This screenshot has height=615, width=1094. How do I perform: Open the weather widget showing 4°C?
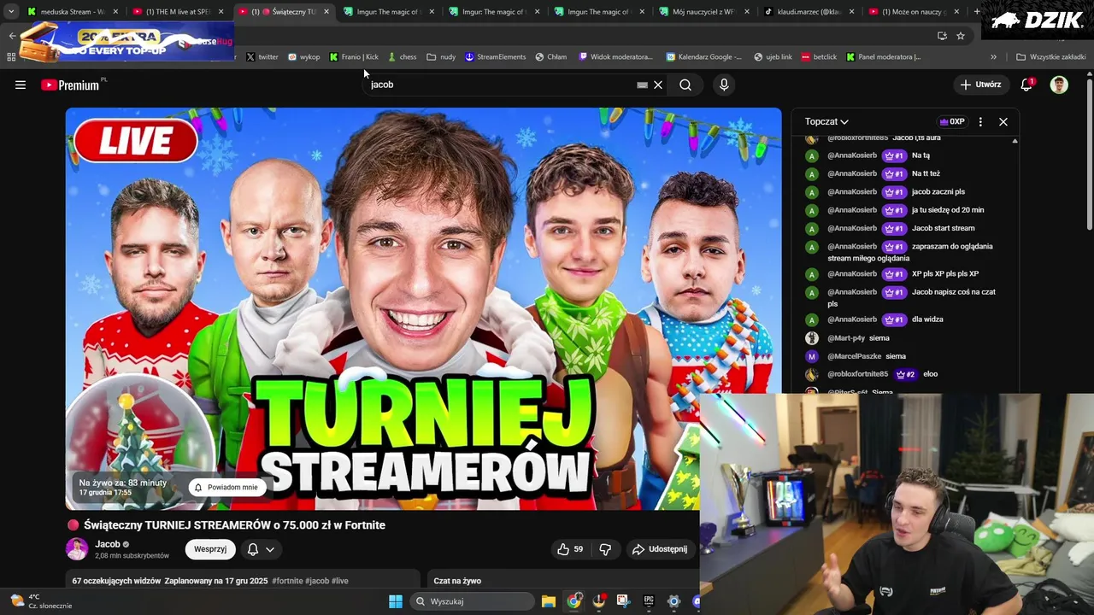41,601
